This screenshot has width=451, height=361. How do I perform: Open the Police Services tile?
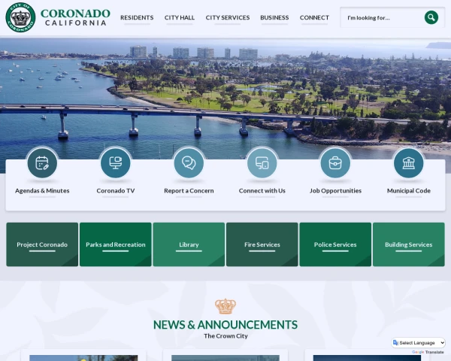click(x=335, y=244)
